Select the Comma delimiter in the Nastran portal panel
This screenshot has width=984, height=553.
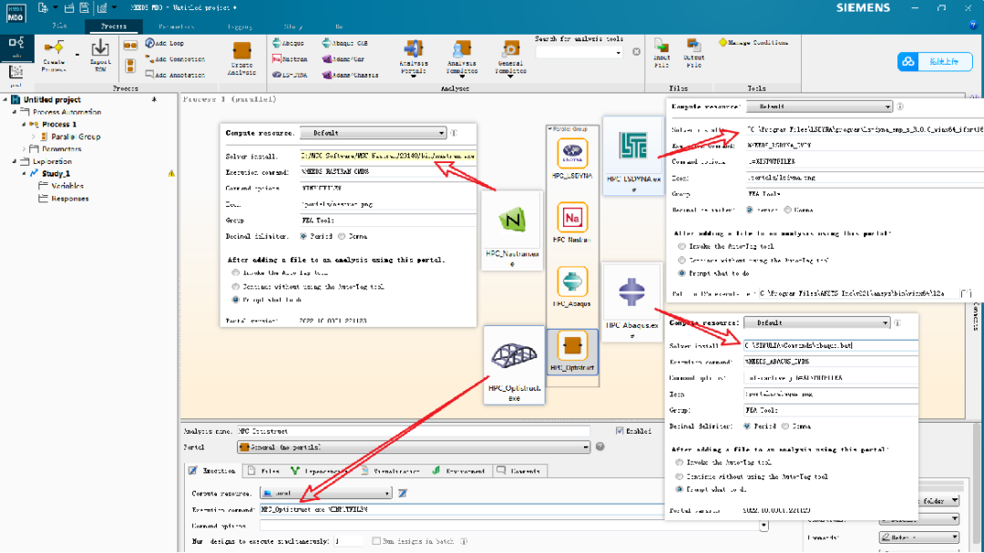point(342,237)
